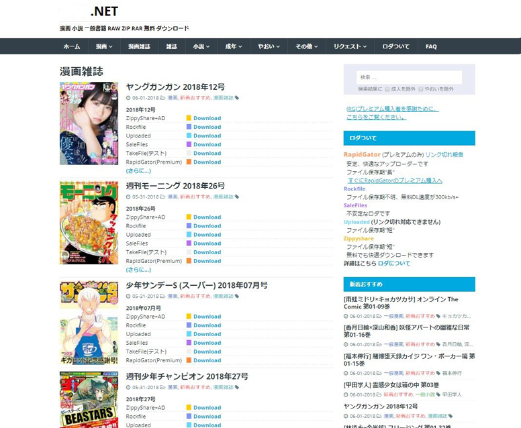The image size is (521, 428).
Task: Open 妖怪アパートの幽雅な日常 第01-16巻 sidebar post
Action: [406, 331]
